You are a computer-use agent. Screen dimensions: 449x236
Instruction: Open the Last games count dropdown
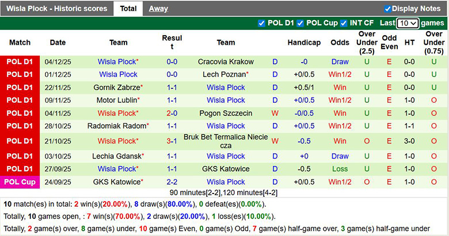(408, 23)
